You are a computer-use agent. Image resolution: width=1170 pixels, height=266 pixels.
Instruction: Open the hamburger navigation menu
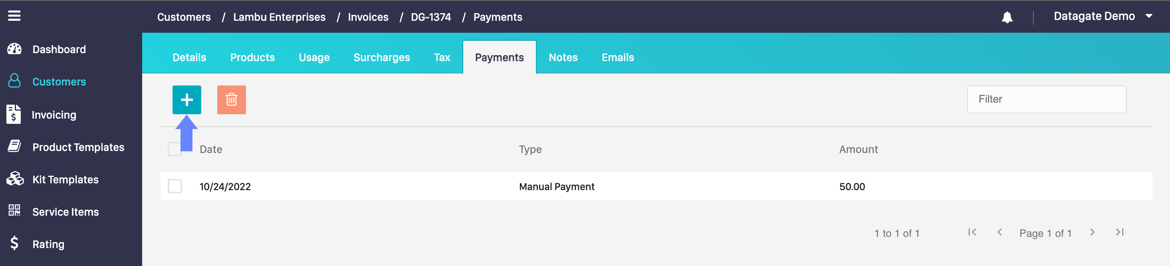(x=14, y=16)
